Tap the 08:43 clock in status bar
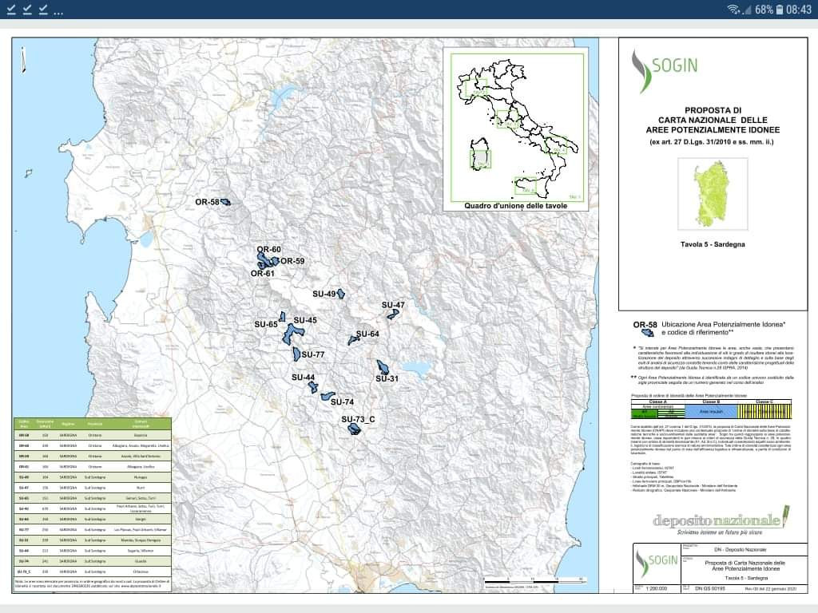 (798, 10)
